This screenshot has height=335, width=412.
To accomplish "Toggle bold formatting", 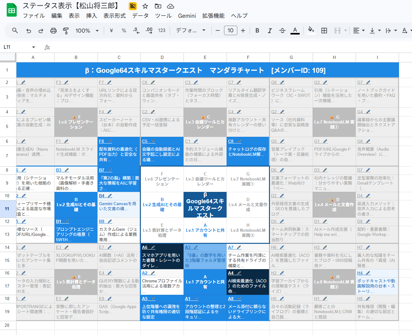I will 257,30.
